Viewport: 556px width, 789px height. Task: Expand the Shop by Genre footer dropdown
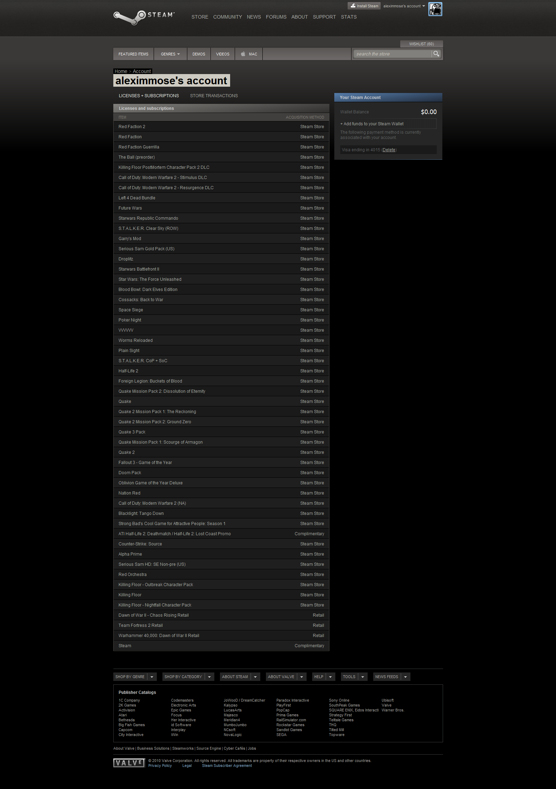pyautogui.click(x=152, y=677)
